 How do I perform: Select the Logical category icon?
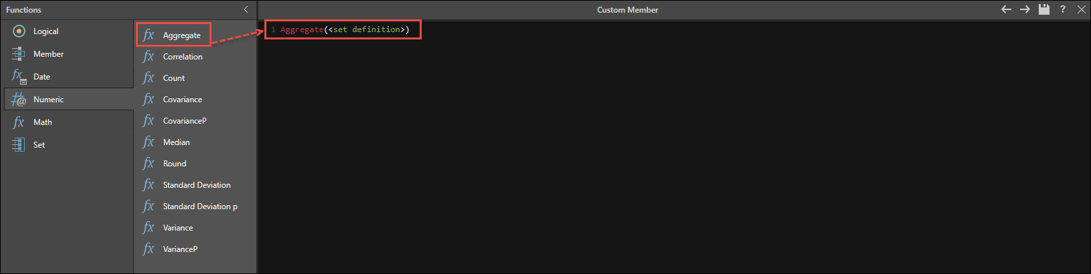[x=19, y=31]
